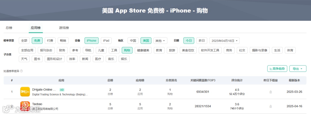Select 免费 chart type

(37, 41)
